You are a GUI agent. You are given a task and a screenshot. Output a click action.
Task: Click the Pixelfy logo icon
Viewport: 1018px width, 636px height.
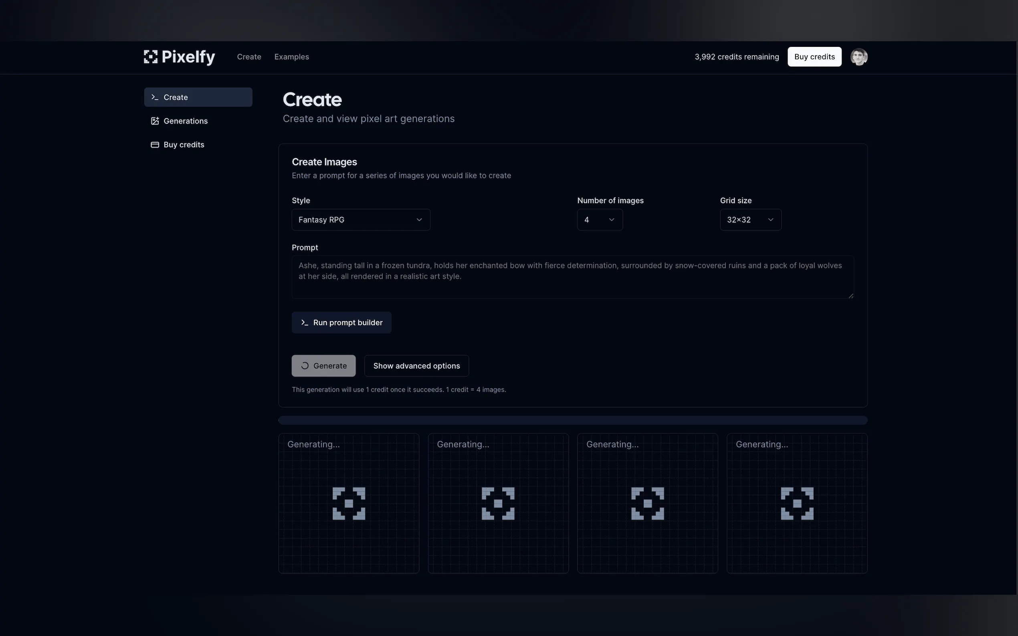pyautogui.click(x=151, y=57)
